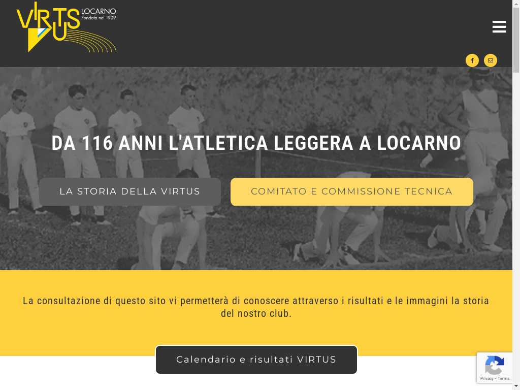Open La Storia della Virtus page
Image resolution: width=520 pixels, height=390 pixels.
click(x=129, y=191)
